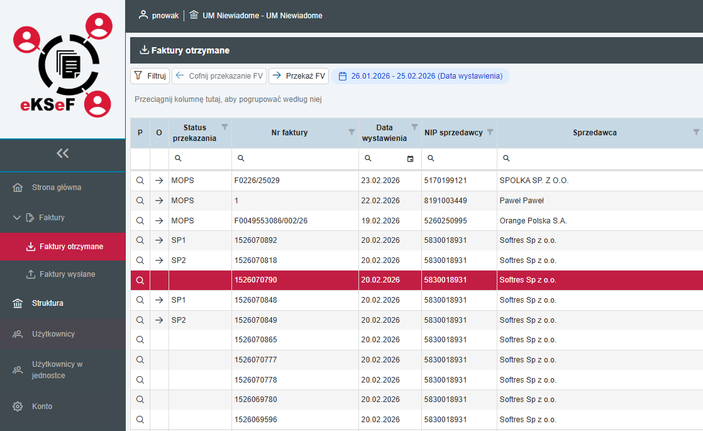This screenshot has height=431, width=703.
Task: Click filter funnel in NIP sprzedawcy header
Action: click(490, 132)
